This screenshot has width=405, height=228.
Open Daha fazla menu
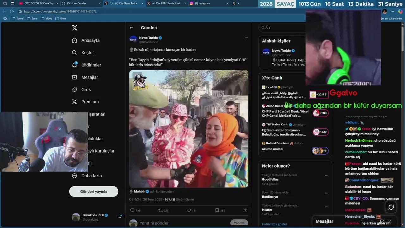[87, 175]
